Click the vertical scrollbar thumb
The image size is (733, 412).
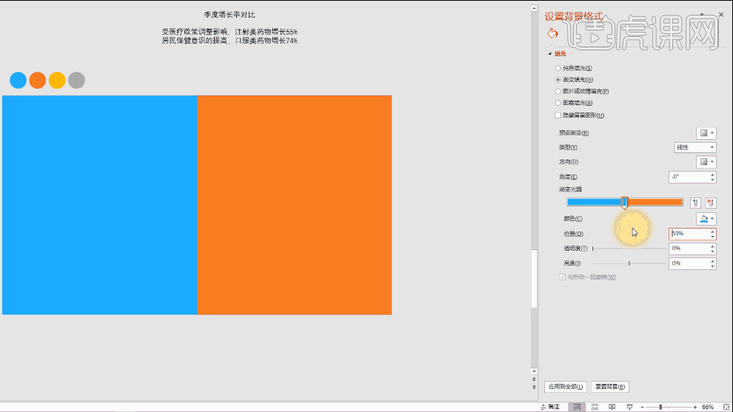point(534,279)
